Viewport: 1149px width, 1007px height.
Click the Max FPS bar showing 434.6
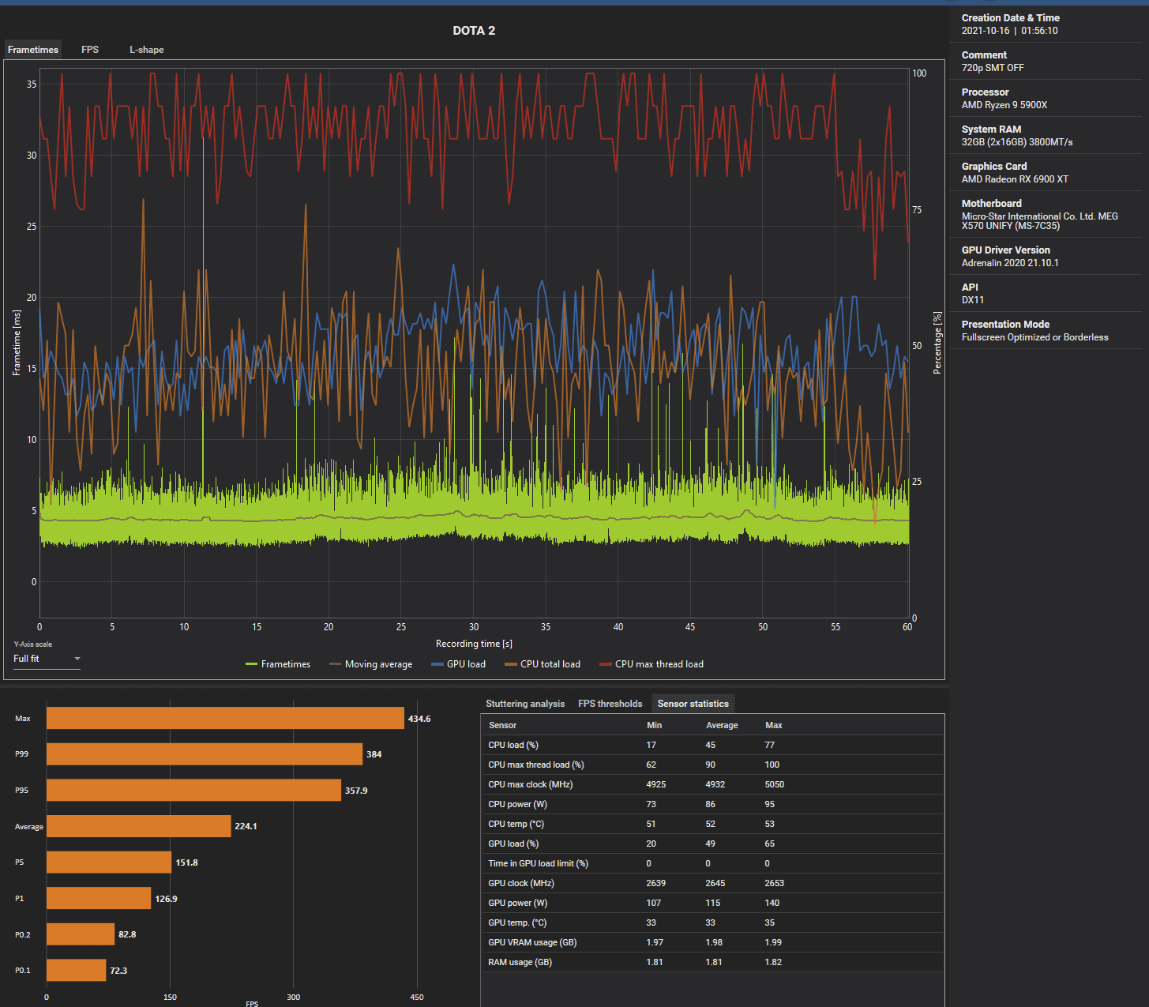(225, 718)
